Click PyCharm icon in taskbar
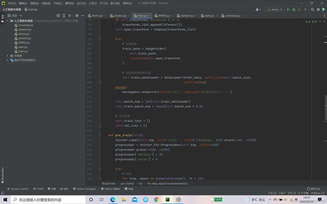This screenshot has width=327, height=204. [x=168, y=200]
